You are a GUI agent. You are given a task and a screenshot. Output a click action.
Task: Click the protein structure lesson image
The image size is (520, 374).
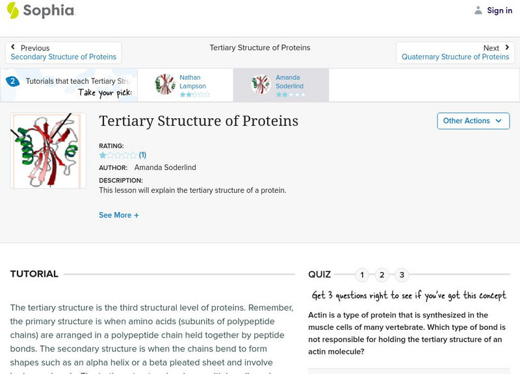coord(48,151)
